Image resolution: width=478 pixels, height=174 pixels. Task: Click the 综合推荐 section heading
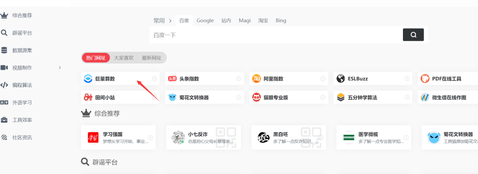[107, 113]
